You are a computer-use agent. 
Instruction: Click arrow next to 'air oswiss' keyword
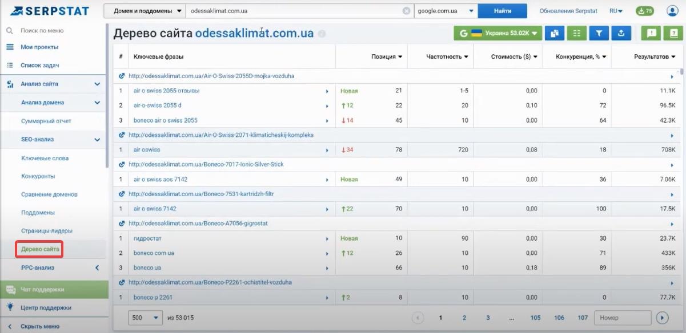click(327, 150)
